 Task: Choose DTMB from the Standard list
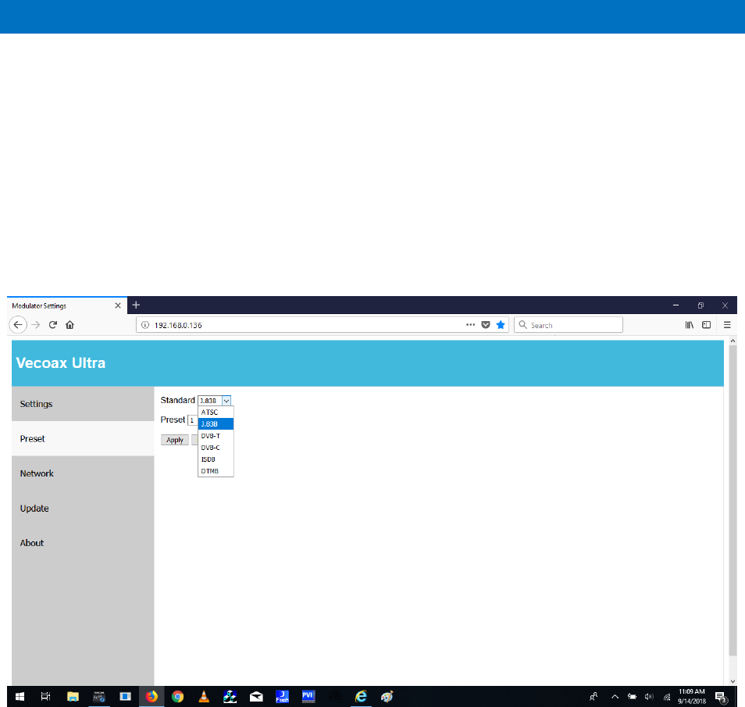(x=216, y=471)
